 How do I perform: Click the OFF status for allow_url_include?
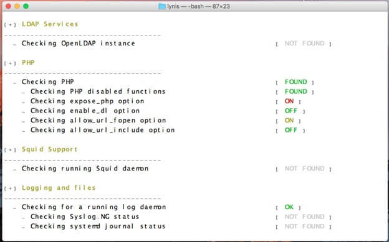(x=291, y=130)
